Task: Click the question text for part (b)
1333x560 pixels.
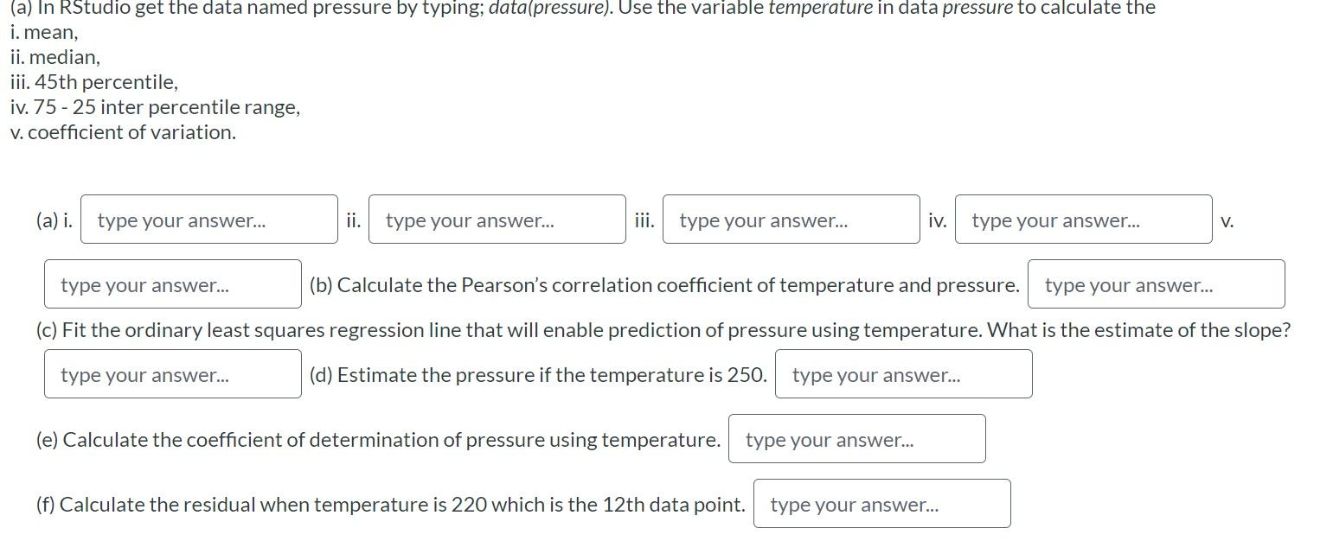Action: (x=666, y=284)
